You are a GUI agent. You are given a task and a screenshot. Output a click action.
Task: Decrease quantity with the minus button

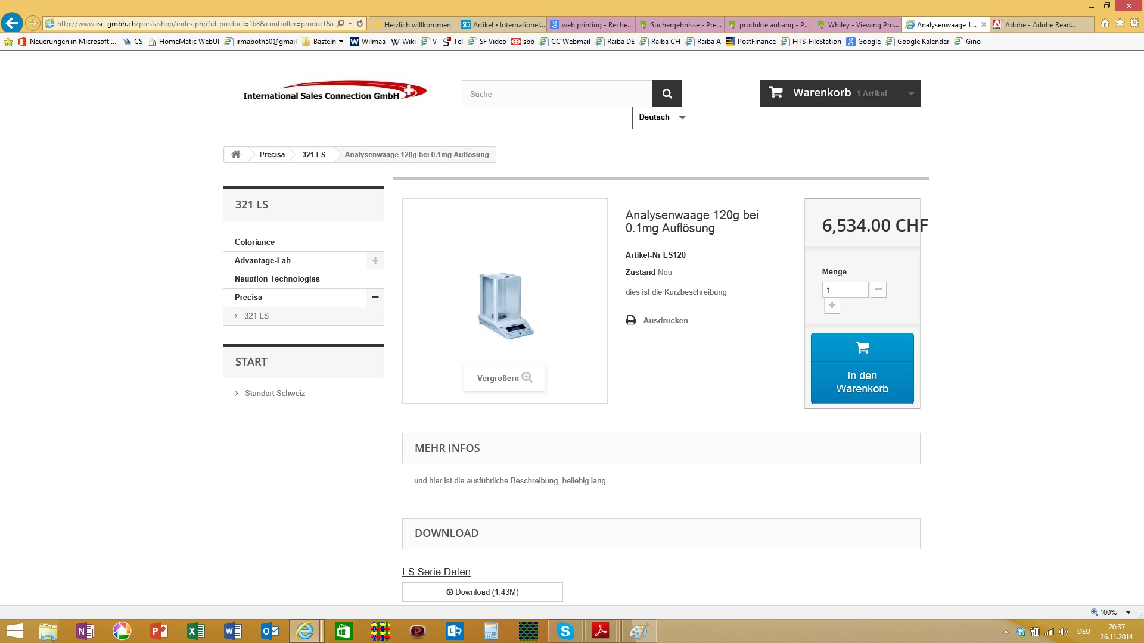878,289
